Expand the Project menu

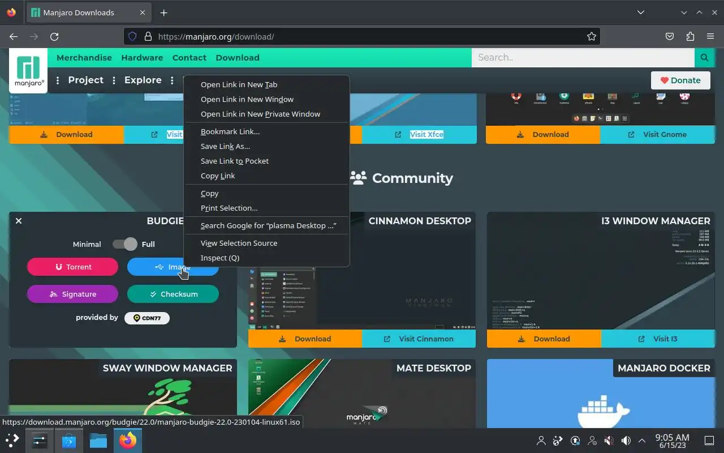86,80
